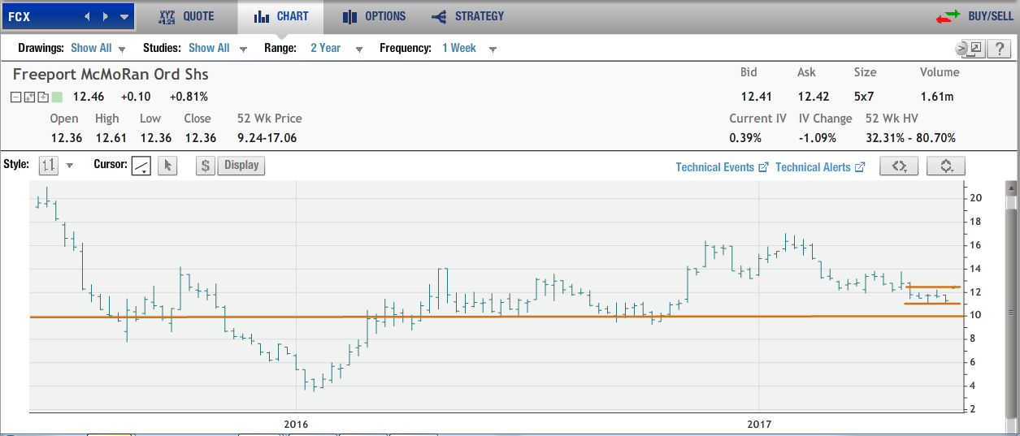Screen dimensions: 1020x436
Task: Pop out chart into new window
Action: (x=973, y=49)
